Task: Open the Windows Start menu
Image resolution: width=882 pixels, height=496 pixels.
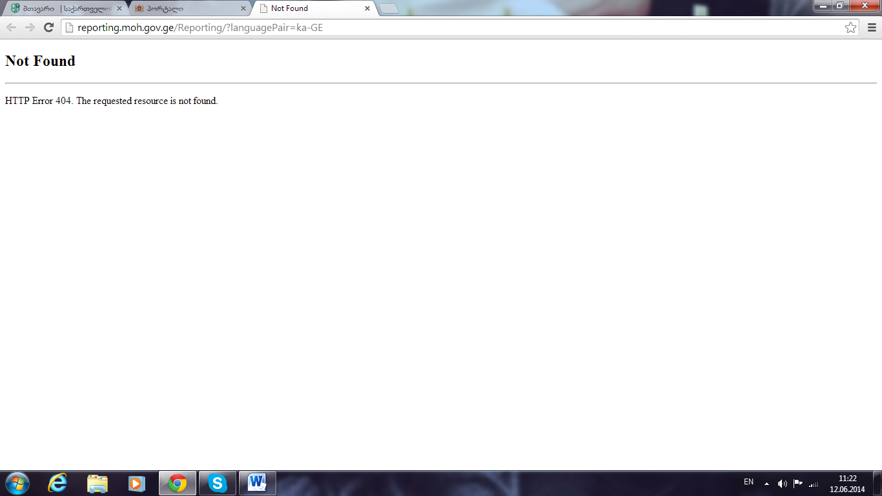Action: pos(17,483)
